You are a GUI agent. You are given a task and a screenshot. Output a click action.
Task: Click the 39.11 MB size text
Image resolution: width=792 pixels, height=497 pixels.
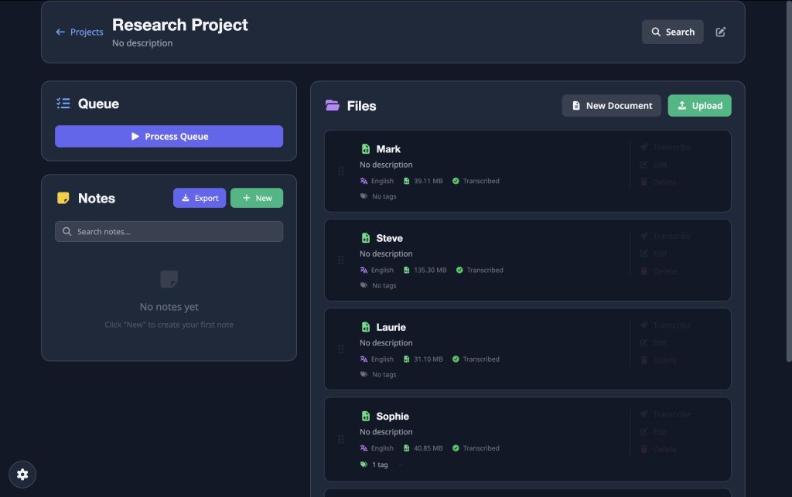[x=428, y=181]
